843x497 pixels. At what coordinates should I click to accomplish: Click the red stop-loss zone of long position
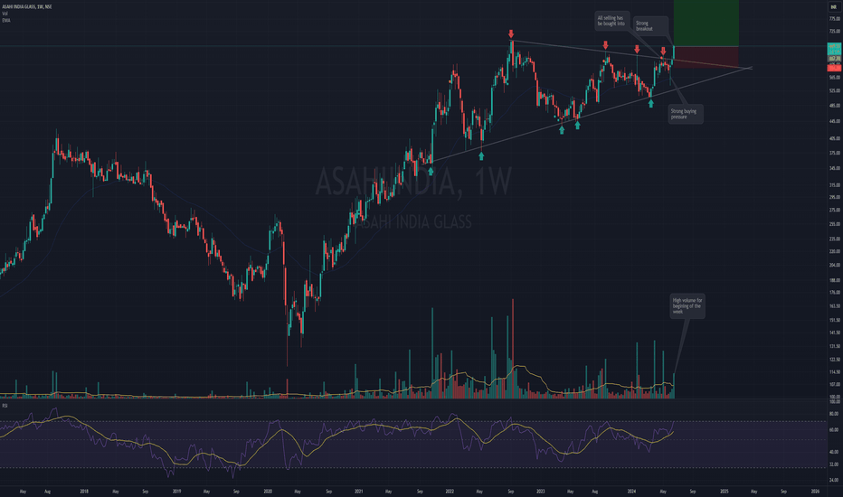(x=706, y=57)
